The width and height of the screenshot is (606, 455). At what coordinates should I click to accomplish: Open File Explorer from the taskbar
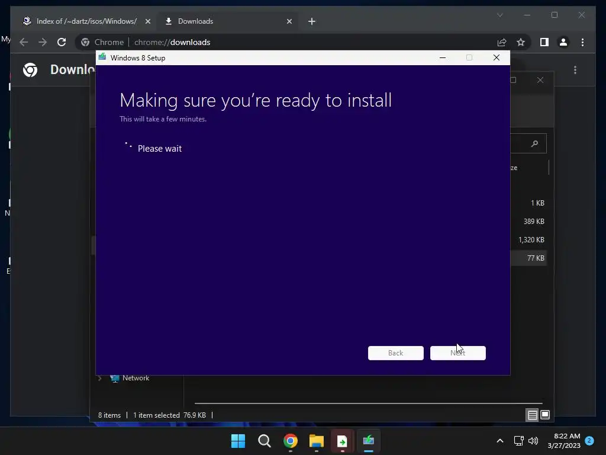(316, 441)
